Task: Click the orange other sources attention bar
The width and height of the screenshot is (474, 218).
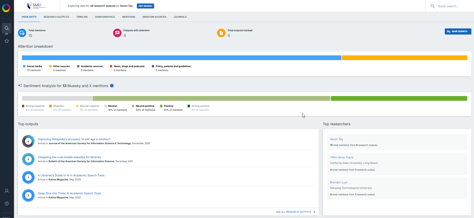Action: coord(405,58)
